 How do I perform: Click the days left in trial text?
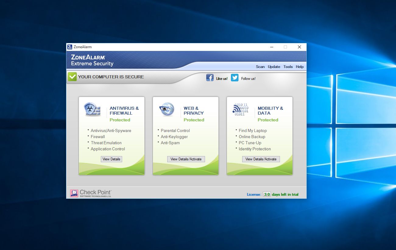pyautogui.click(x=285, y=195)
